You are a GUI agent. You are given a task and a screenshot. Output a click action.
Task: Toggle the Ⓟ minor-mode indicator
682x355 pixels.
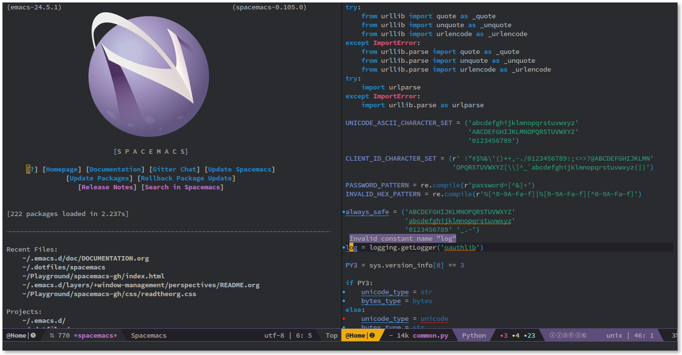572,335
